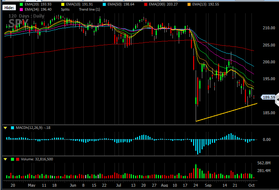Click the magenta EMA(34) color swatch
This screenshot has height=190, width=279.
pyautogui.click(x=21, y=10)
